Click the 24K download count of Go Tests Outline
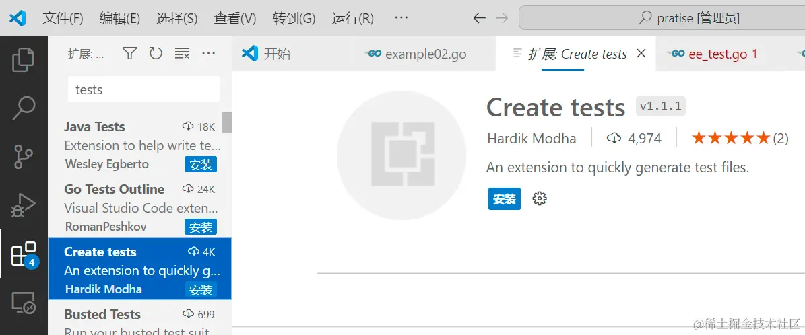Image resolution: width=805 pixels, height=335 pixels. (x=199, y=189)
